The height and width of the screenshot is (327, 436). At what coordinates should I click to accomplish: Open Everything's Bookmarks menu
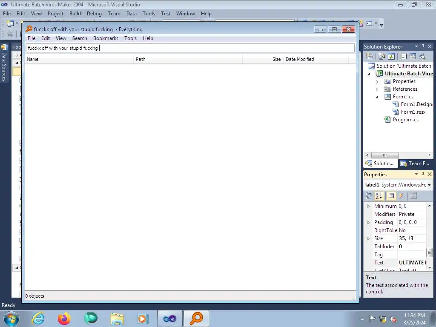106,38
